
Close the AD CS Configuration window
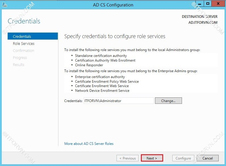pos(218,4)
